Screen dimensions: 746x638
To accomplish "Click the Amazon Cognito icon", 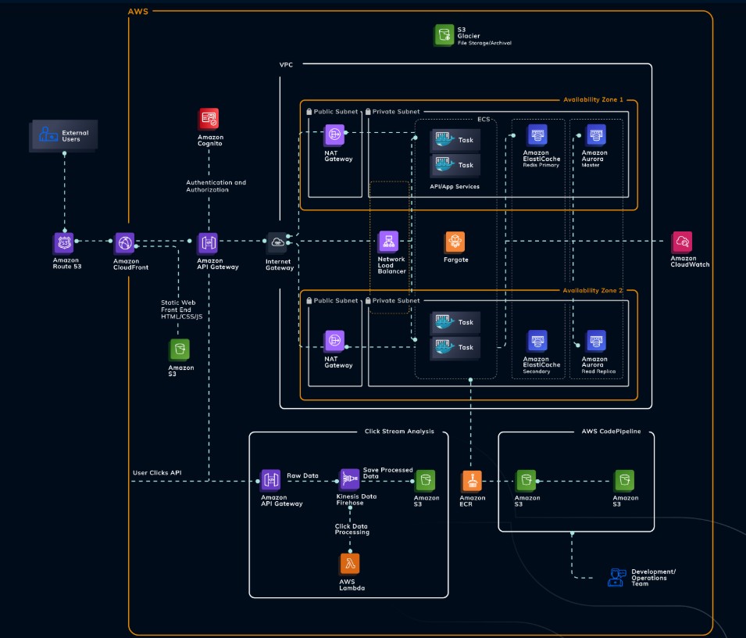I will [209, 119].
